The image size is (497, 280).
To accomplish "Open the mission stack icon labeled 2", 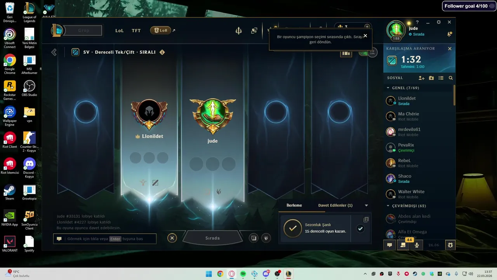I will [x=366, y=219].
